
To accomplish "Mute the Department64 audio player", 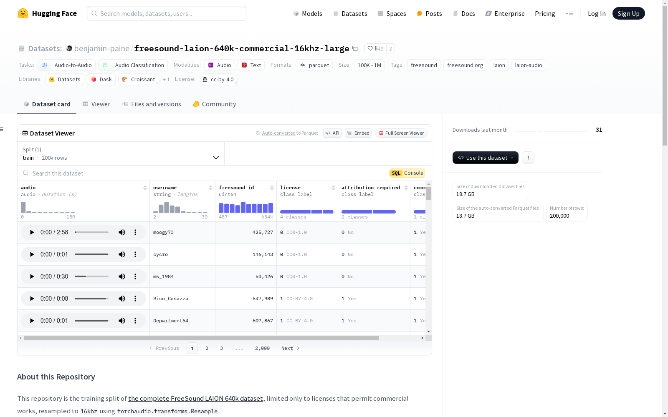I will [122, 321].
